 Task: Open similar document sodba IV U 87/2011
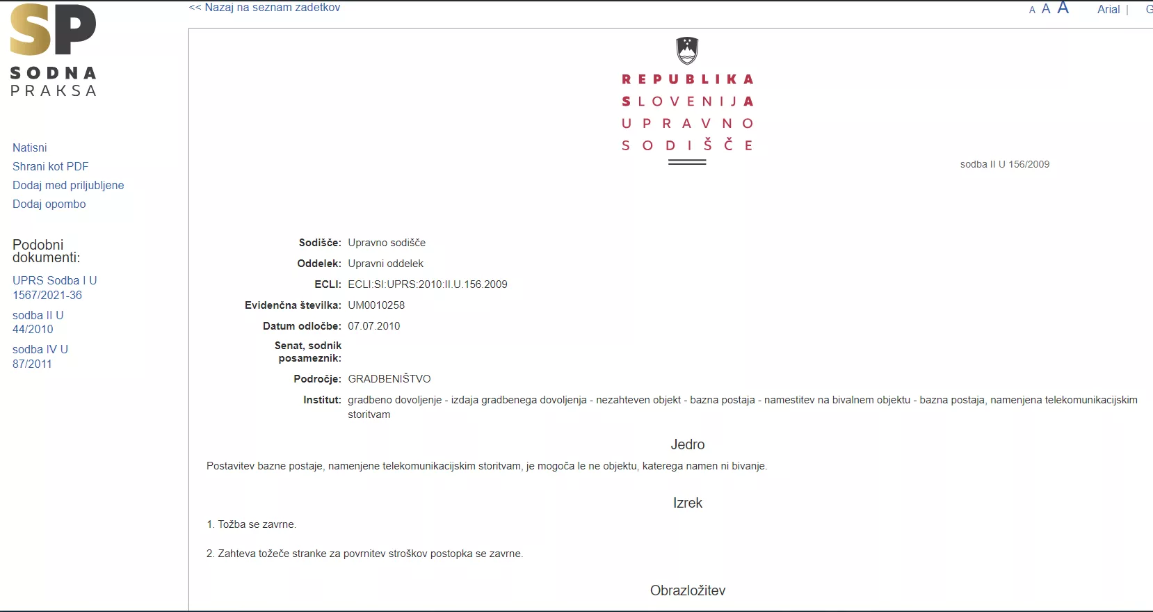coord(40,356)
